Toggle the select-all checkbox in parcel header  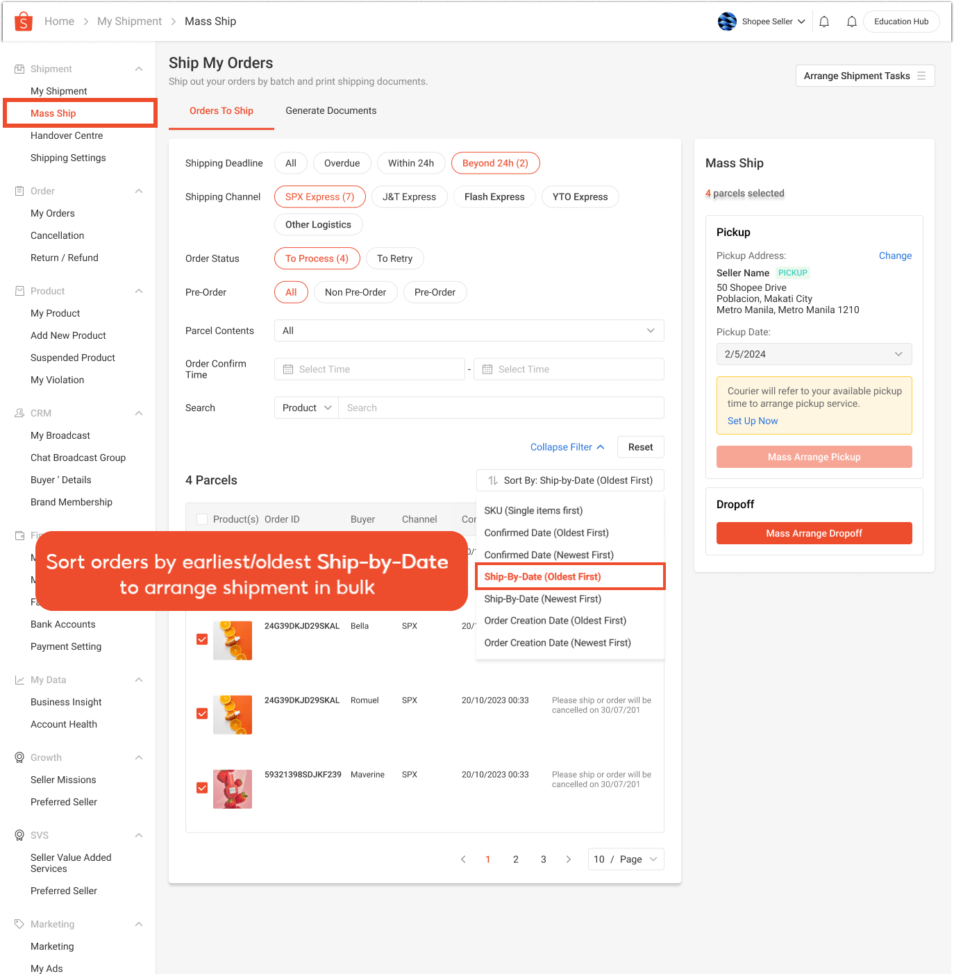click(x=202, y=519)
